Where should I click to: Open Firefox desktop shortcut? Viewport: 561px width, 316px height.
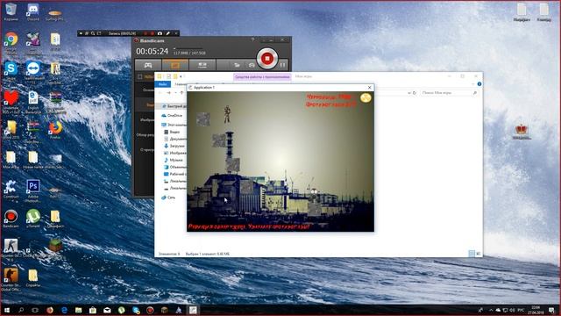[55, 130]
